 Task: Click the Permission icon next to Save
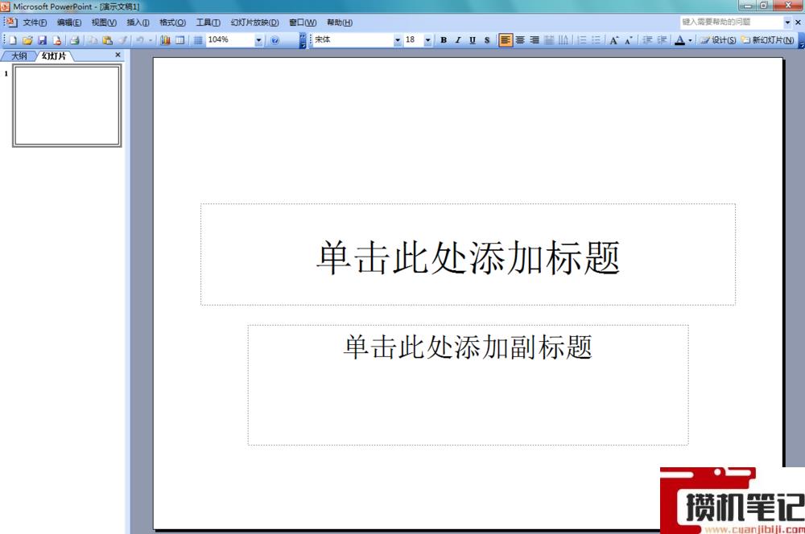[56, 40]
